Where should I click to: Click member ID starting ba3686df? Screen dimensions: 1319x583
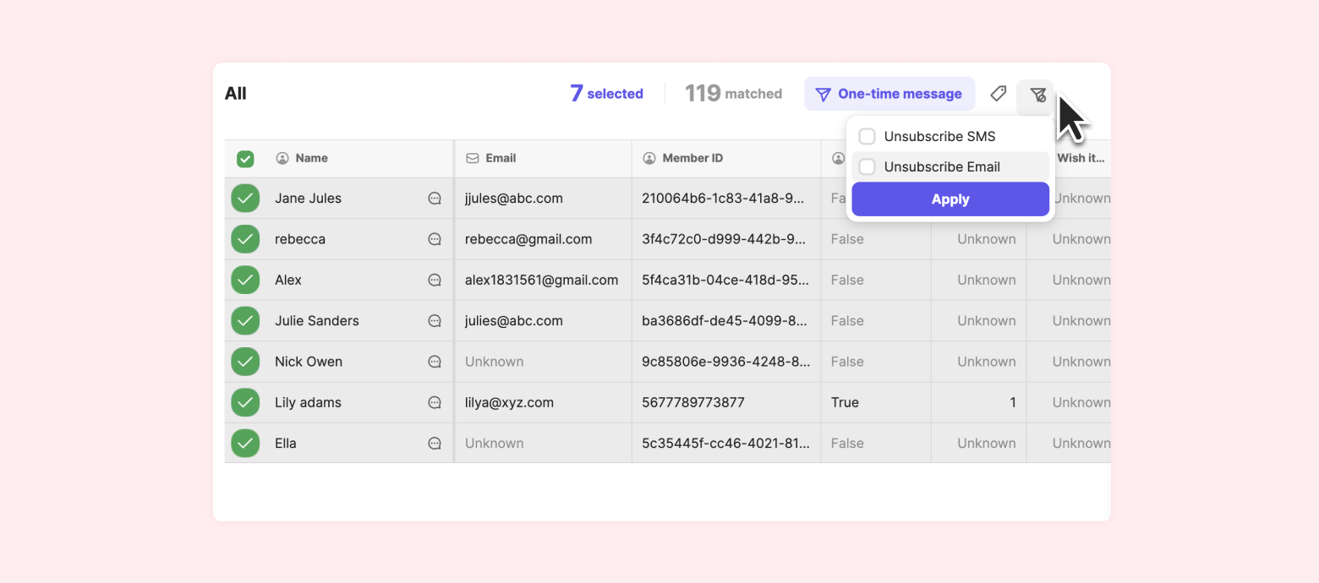point(725,321)
